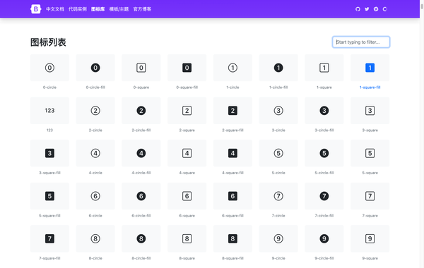Viewport: 424px width, 268px height.
Task: Go to the Bootstrap logo home link
Action: point(36,9)
